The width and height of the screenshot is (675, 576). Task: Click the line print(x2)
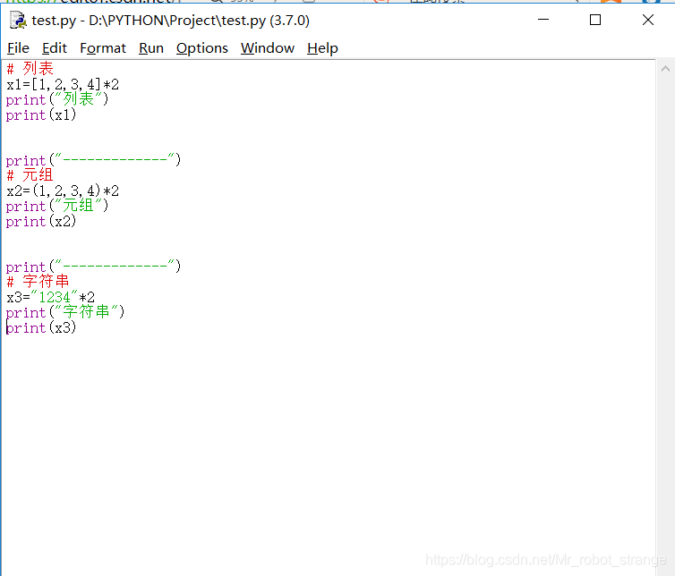[41, 221]
